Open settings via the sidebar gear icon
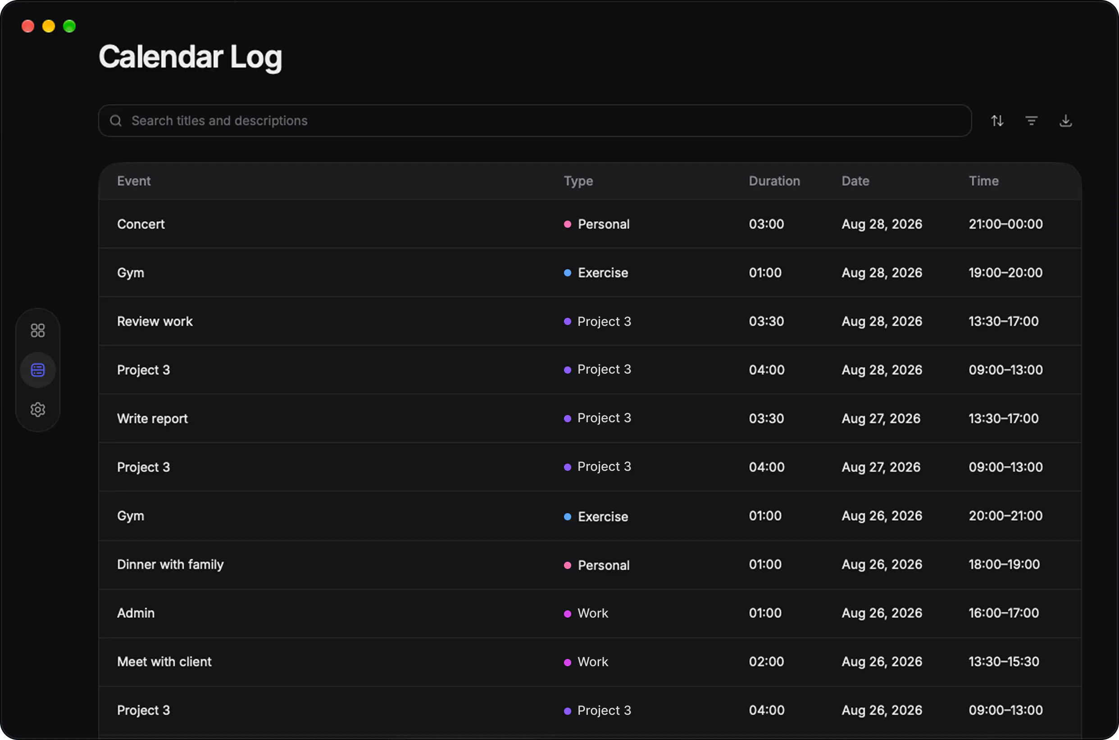The image size is (1119, 740). pyautogui.click(x=38, y=409)
